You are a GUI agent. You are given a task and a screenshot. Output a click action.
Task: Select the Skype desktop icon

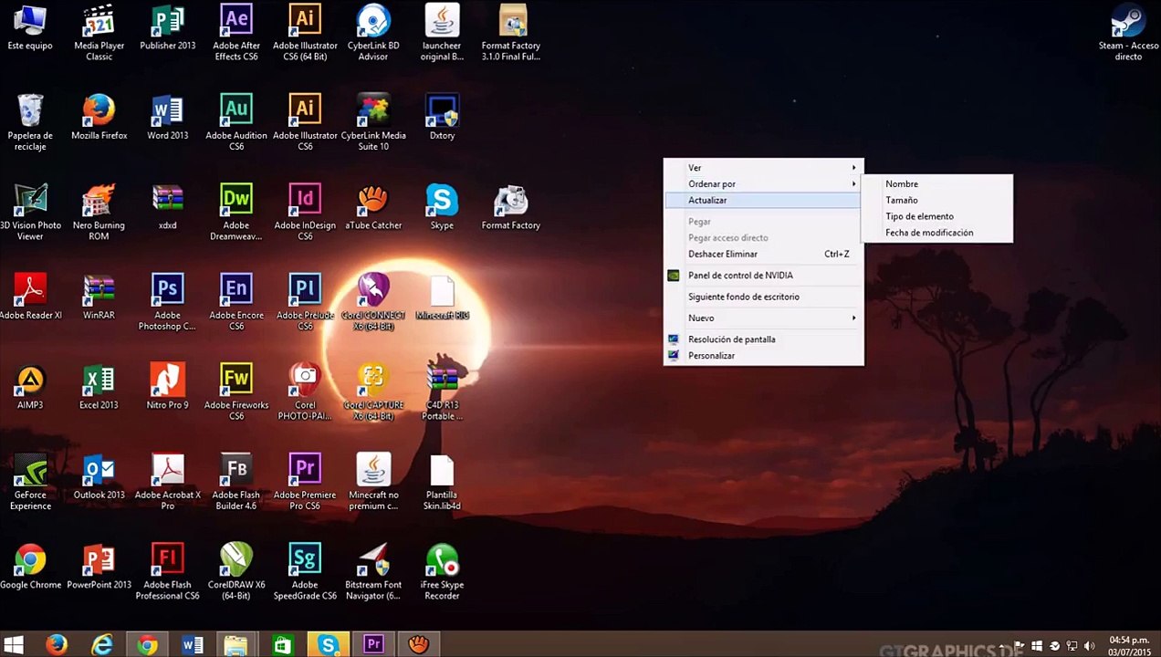pos(442,207)
